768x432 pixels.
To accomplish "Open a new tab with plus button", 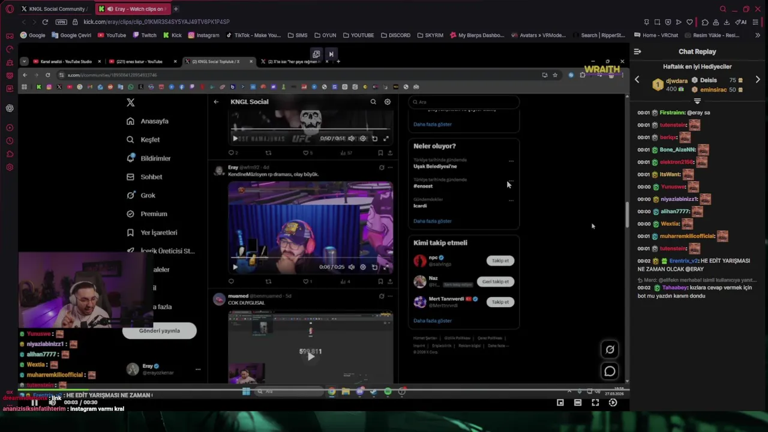I will [x=176, y=9].
